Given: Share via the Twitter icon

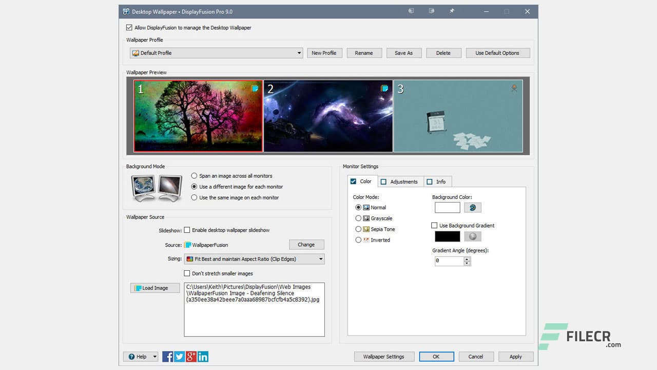Looking at the screenshot, I should tap(179, 356).
